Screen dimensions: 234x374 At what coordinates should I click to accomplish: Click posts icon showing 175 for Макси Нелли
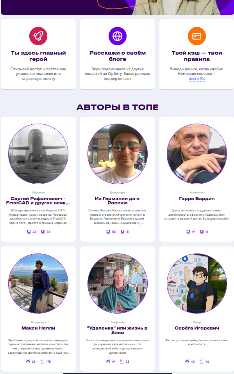[x=42, y=362]
